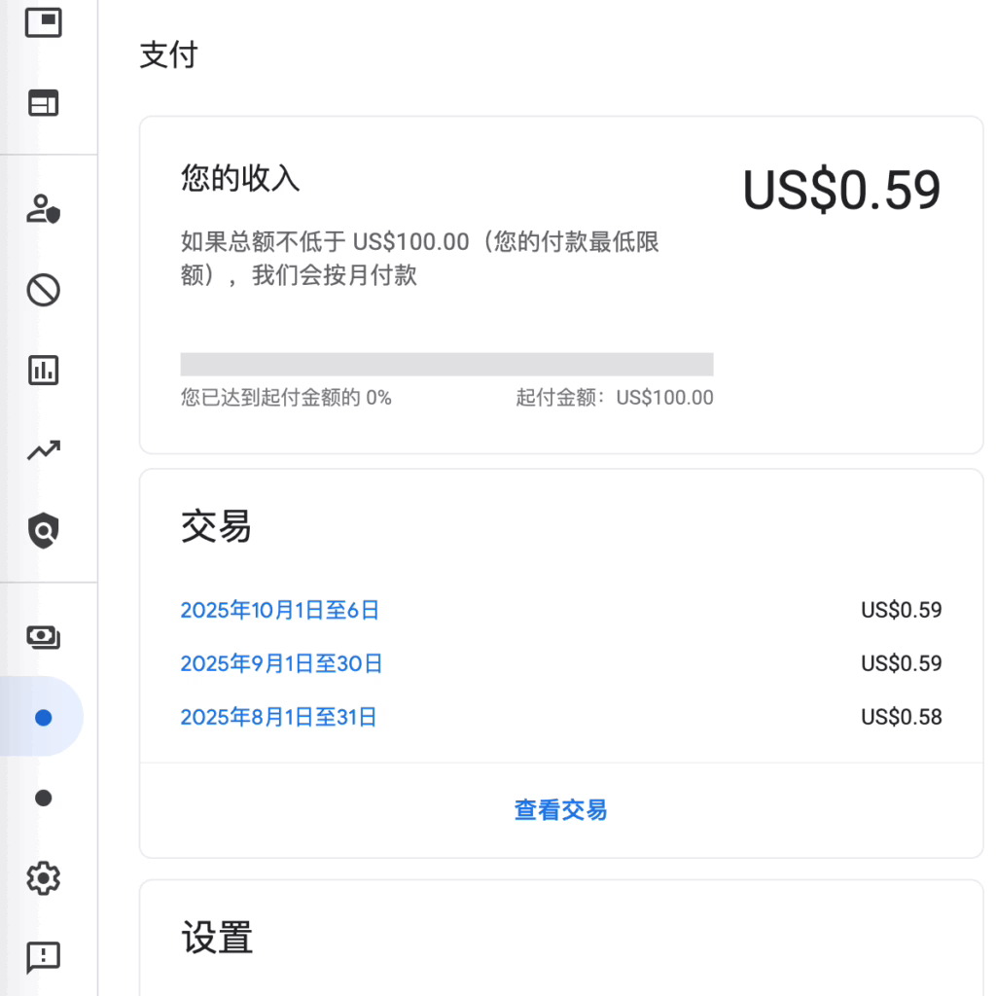Open the Reports bar chart icon
The height and width of the screenshot is (996, 996).
[43, 370]
